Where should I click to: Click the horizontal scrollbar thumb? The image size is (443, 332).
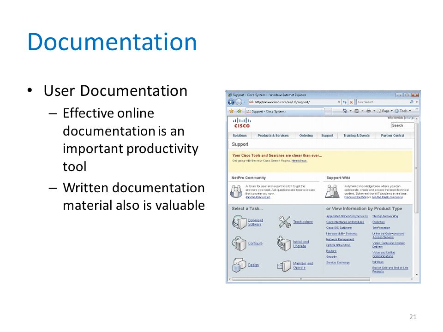(301, 279)
